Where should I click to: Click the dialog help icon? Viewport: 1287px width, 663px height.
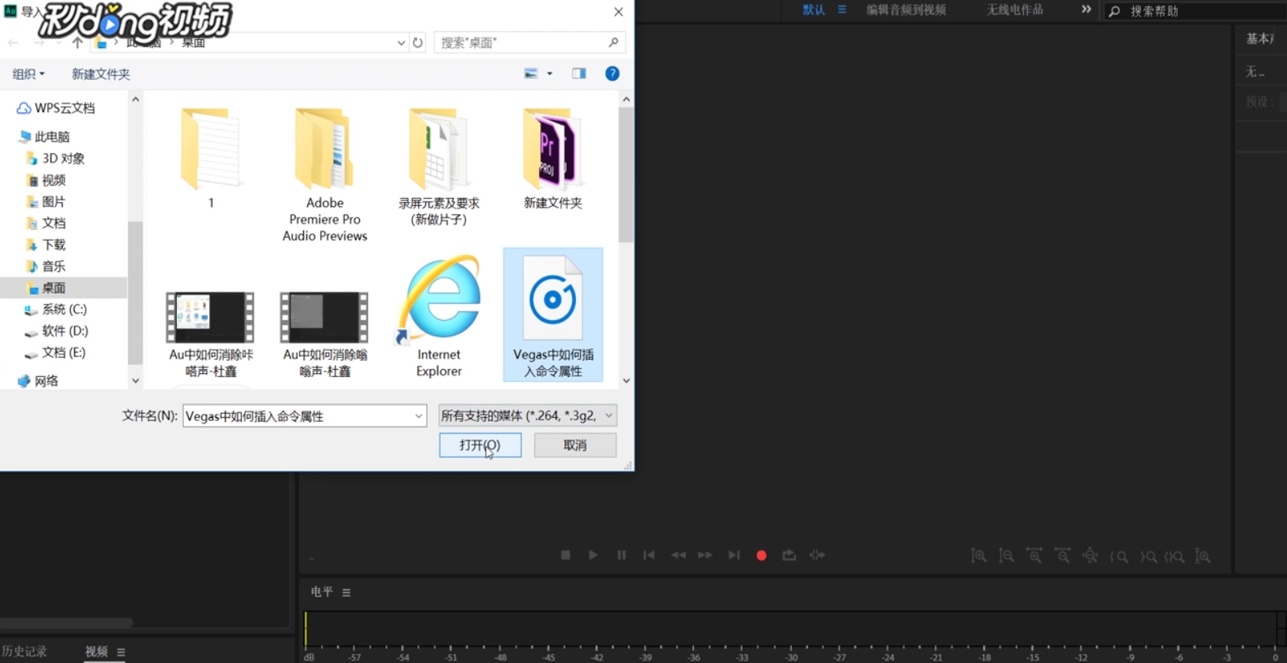click(x=613, y=73)
